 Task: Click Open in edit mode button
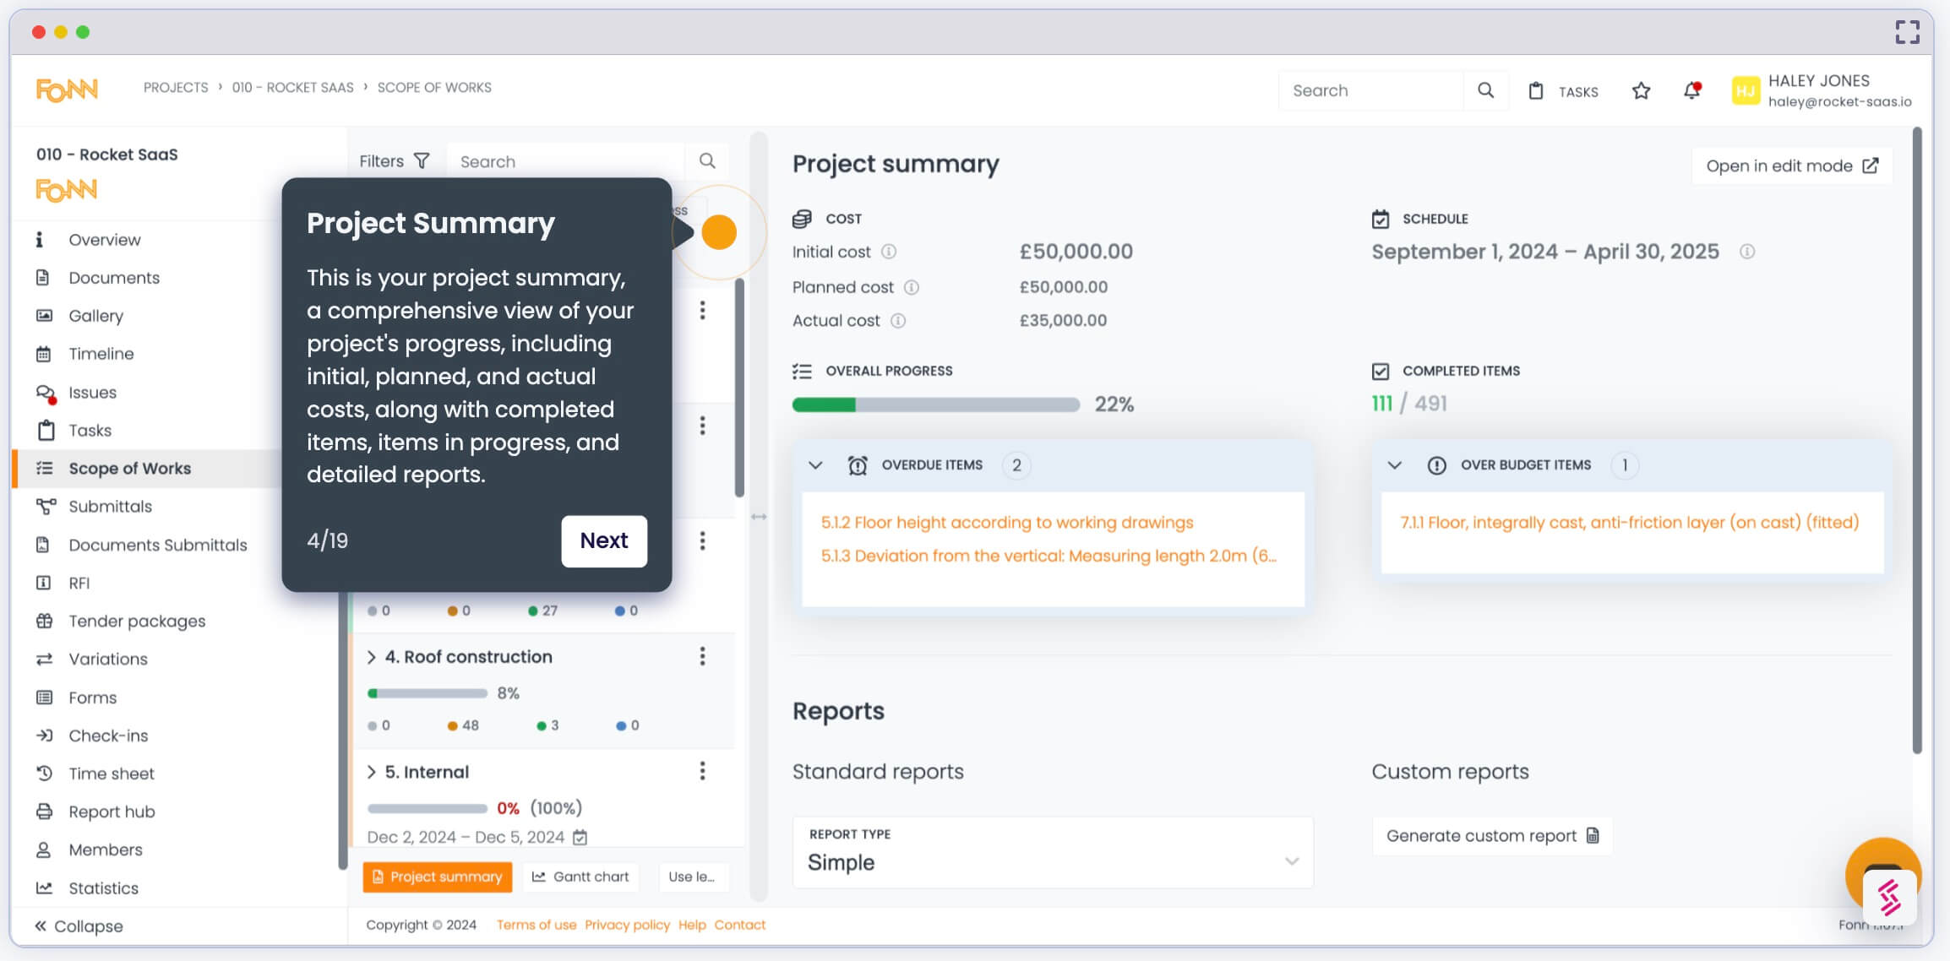tap(1792, 166)
